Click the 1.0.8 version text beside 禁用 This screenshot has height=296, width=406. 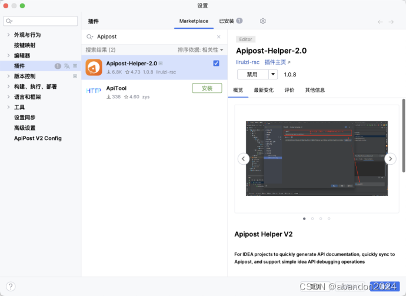click(x=289, y=75)
